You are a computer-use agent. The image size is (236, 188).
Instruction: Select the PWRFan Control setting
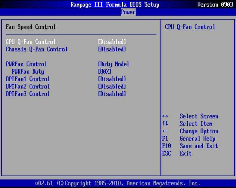26,64
